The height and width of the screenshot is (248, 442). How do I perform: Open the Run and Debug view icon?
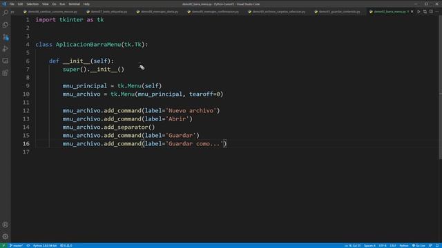click(6, 49)
